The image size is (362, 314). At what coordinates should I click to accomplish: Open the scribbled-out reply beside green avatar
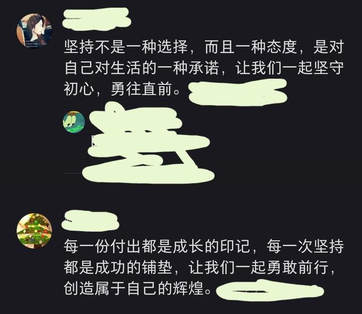point(148,143)
